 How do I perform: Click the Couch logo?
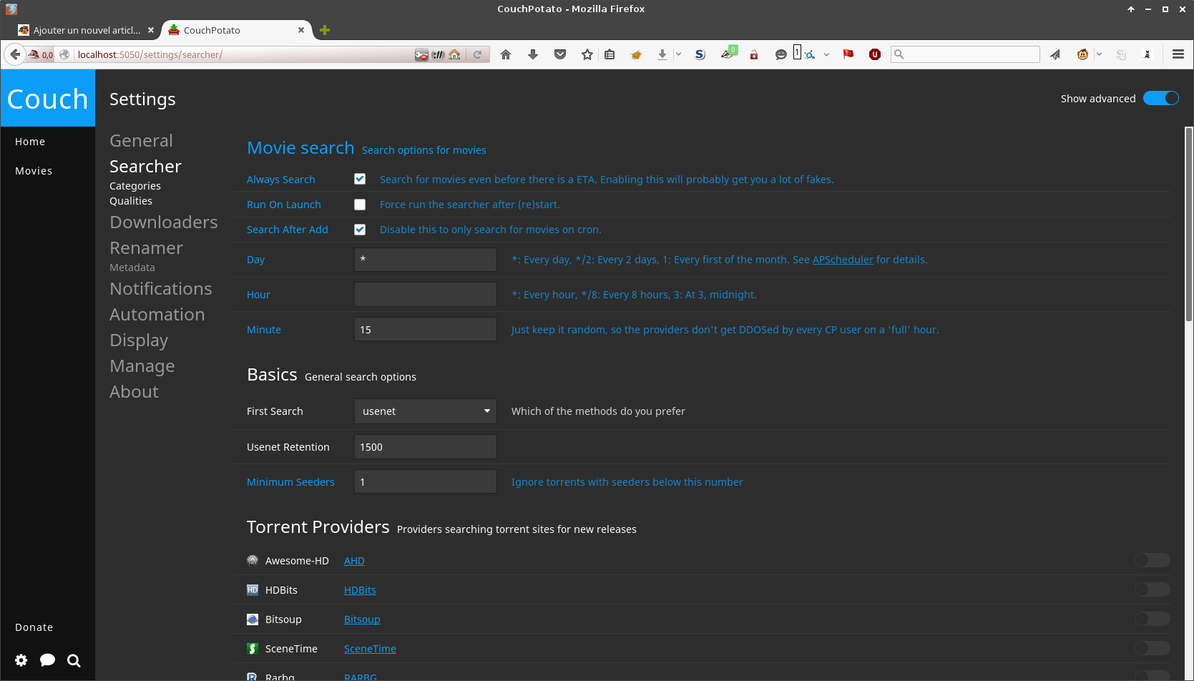pyautogui.click(x=48, y=99)
